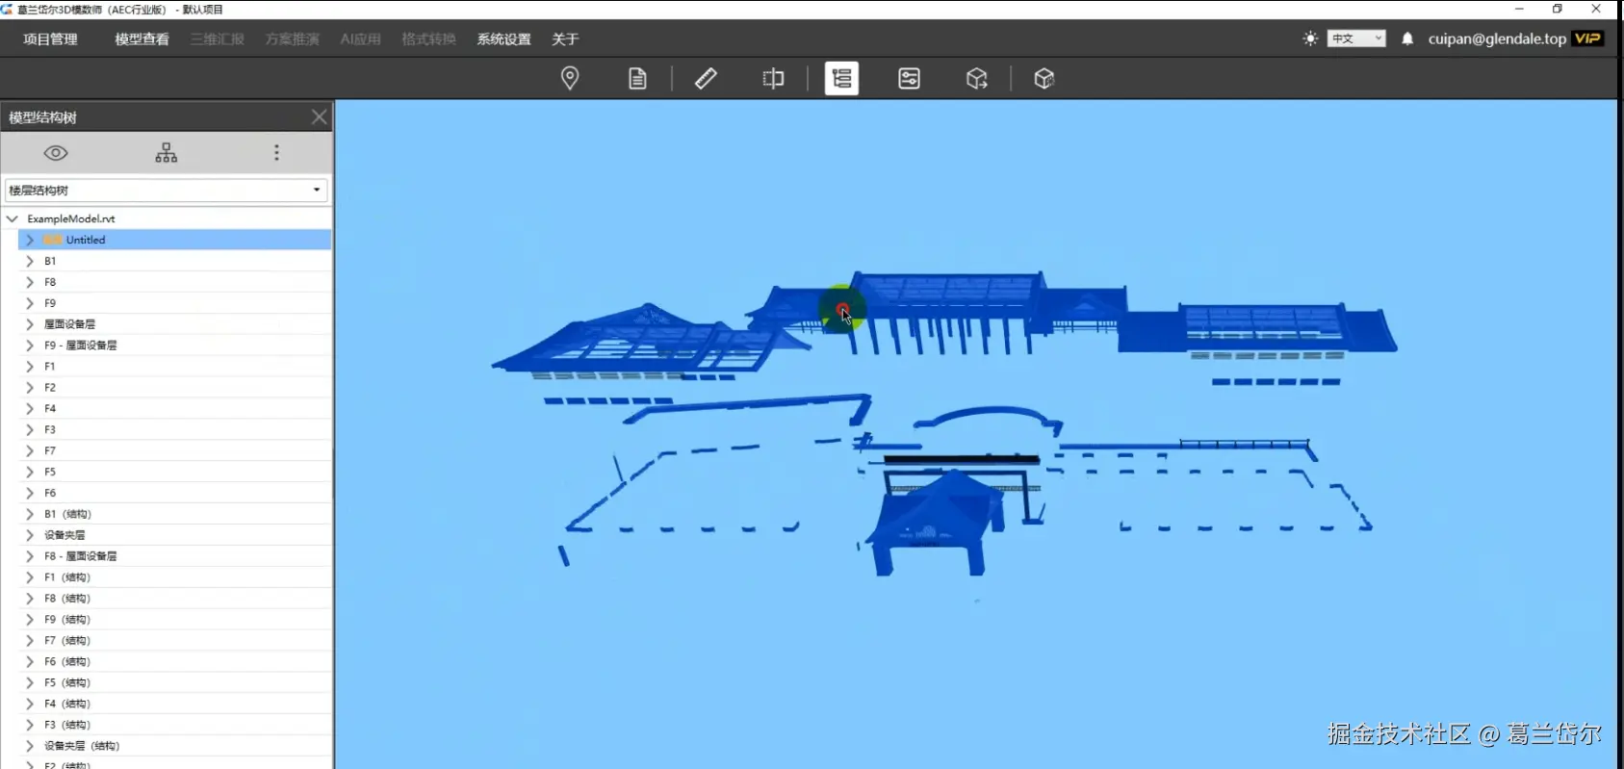Toggle the model structure tree toolbar button
The width and height of the screenshot is (1624, 769).
(841, 78)
